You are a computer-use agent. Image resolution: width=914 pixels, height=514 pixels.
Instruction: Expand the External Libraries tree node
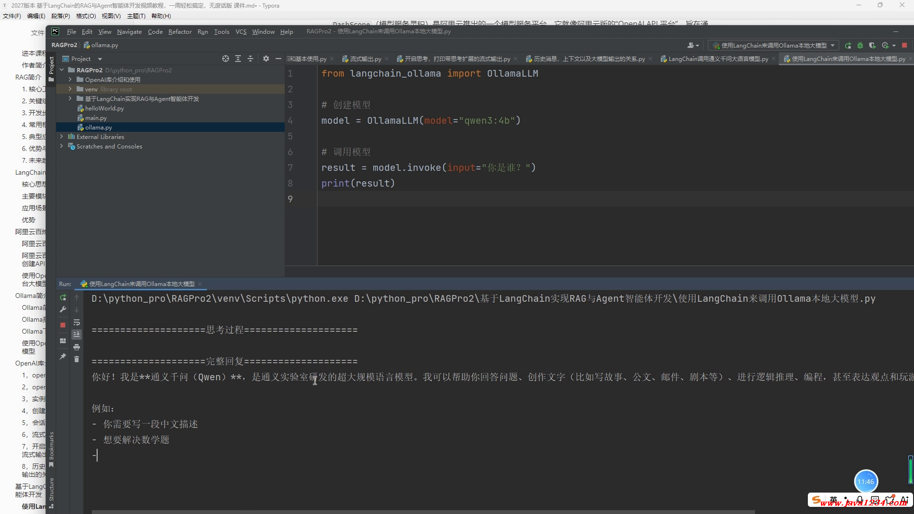[x=61, y=137]
